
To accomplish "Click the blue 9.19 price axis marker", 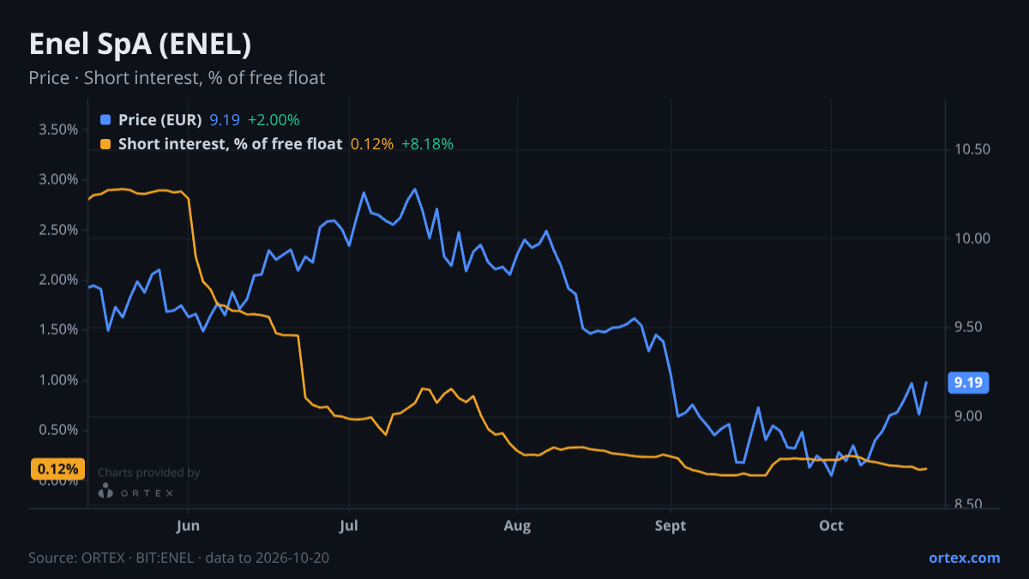I will point(968,383).
